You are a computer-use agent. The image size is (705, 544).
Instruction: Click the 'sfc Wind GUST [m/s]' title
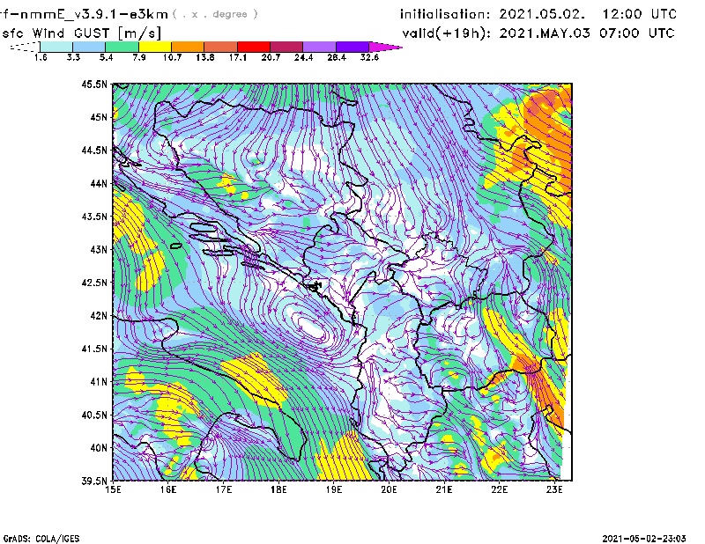tap(81, 33)
